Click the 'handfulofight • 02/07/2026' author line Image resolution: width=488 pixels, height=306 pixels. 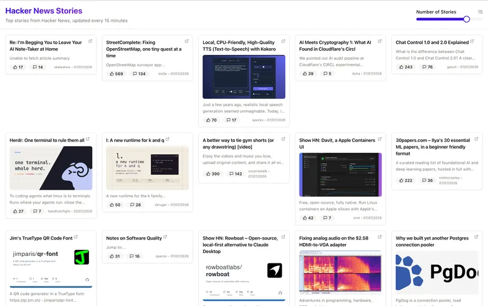coord(70,212)
